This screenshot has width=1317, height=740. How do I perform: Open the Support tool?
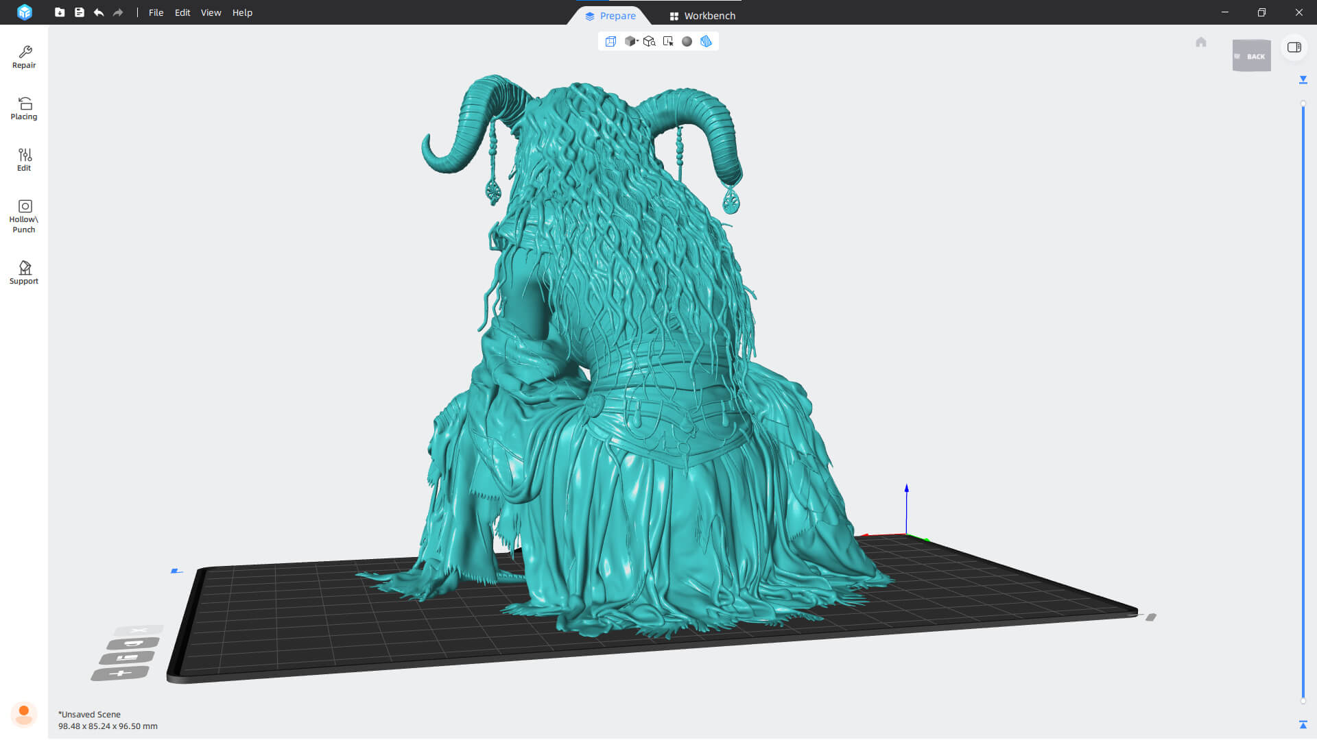coord(24,273)
